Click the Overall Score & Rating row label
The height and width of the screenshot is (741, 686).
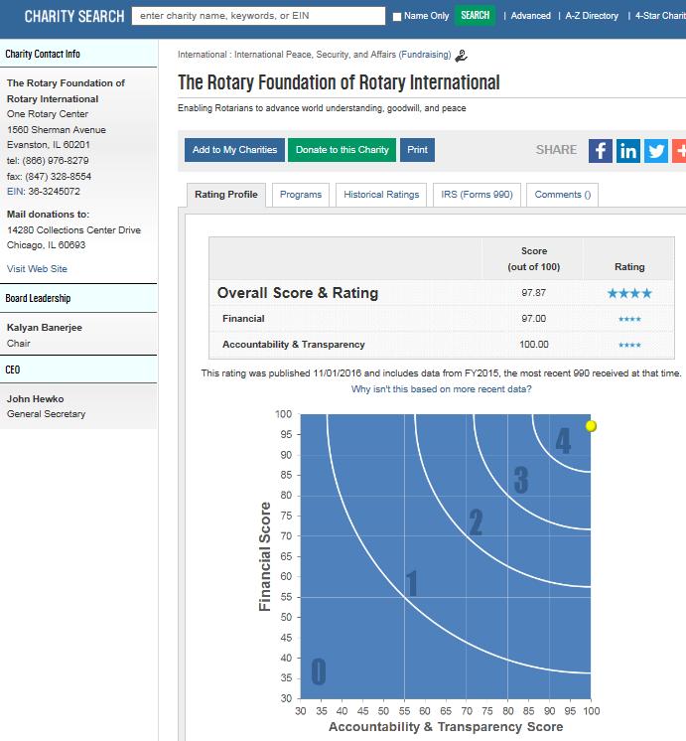(x=298, y=293)
